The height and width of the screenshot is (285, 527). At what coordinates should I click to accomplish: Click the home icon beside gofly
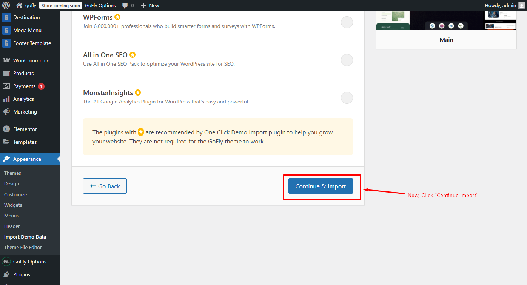click(19, 6)
